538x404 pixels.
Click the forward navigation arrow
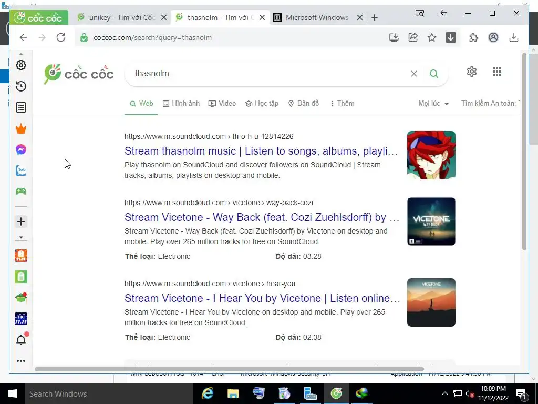pyautogui.click(x=42, y=37)
